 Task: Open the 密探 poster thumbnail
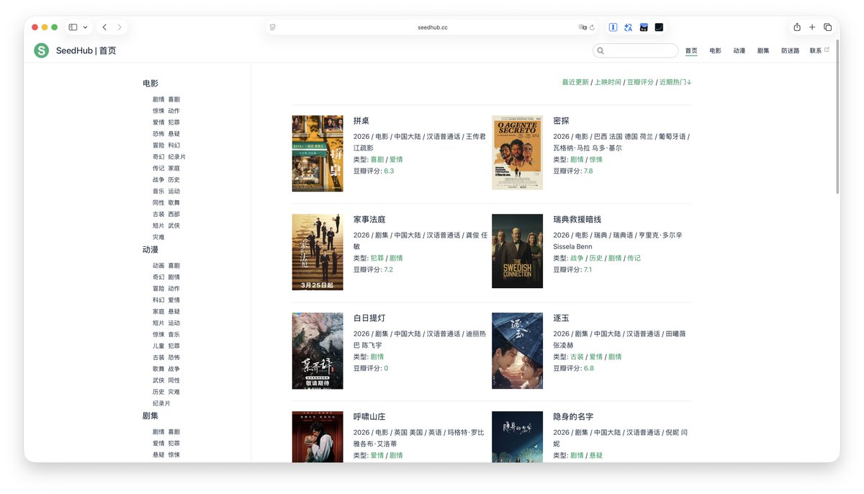point(517,153)
